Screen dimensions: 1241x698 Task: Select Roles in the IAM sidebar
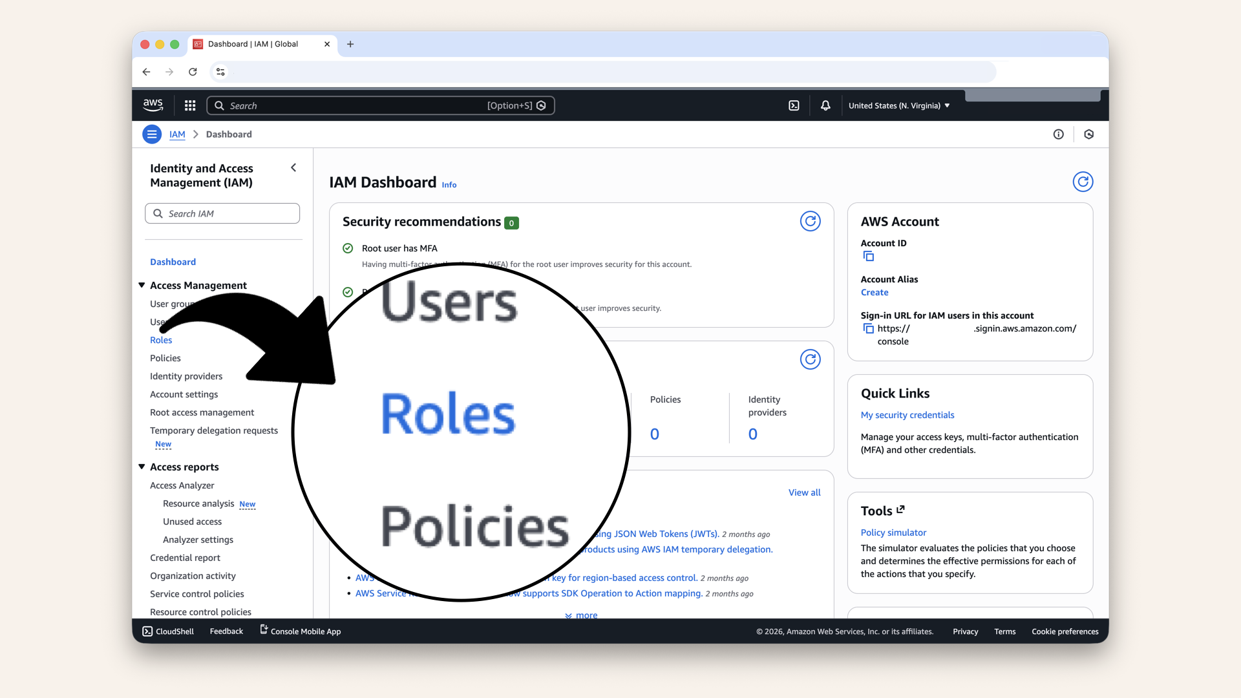160,340
